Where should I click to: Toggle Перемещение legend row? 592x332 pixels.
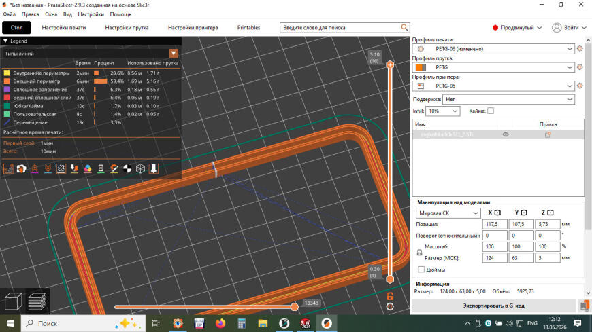[x=91, y=122]
